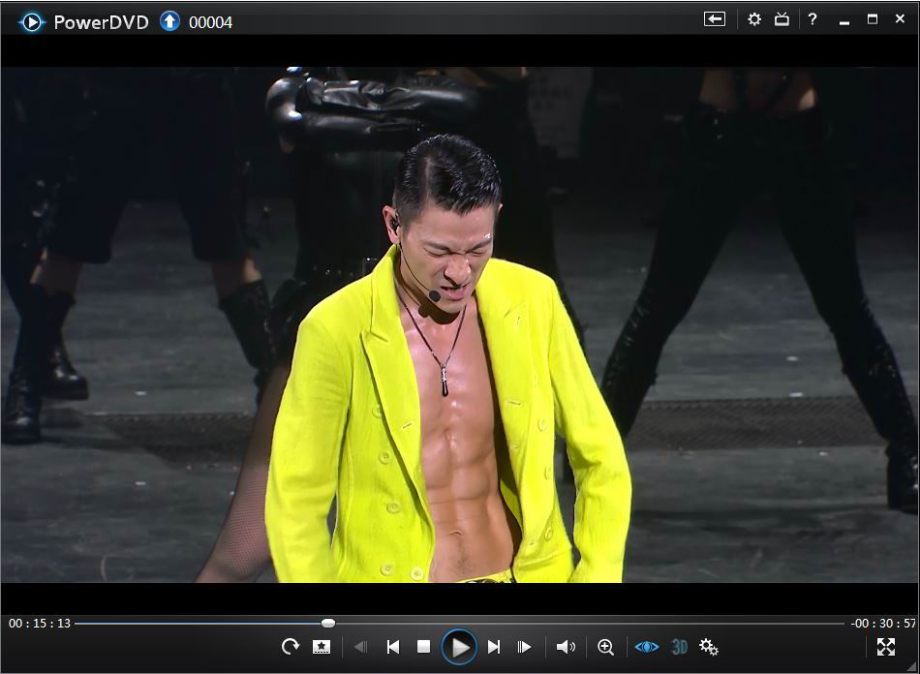Click the blue upgrade arrow icon
Viewport: 920px width, 674px height.
click(169, 20)
